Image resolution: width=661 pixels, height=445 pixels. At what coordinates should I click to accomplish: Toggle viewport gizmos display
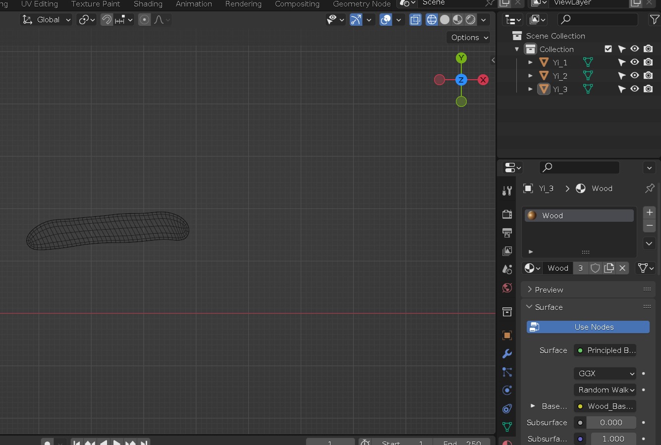coord(356,20)
